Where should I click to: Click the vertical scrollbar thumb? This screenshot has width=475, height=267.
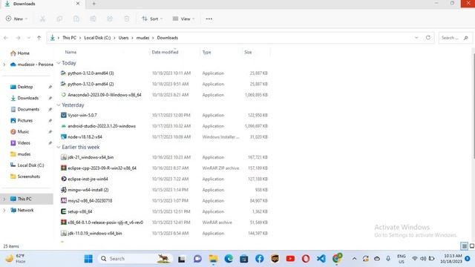pos(474,106)
